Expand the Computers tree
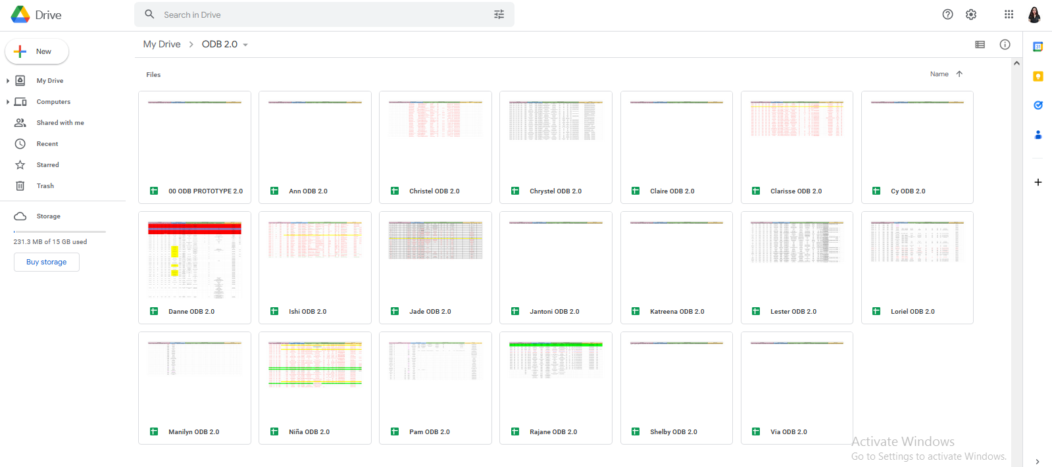This screenshot has width=1052, height=467. point(7,102)
